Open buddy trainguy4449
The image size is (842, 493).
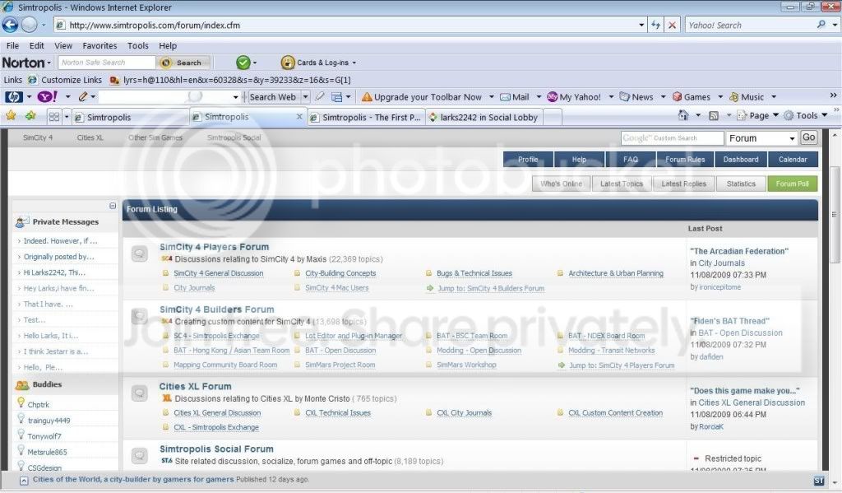(49, 421)
